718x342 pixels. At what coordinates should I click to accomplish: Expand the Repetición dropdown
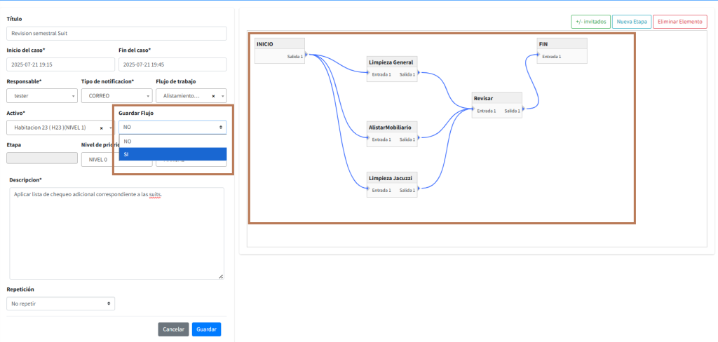tap(60, 303)
